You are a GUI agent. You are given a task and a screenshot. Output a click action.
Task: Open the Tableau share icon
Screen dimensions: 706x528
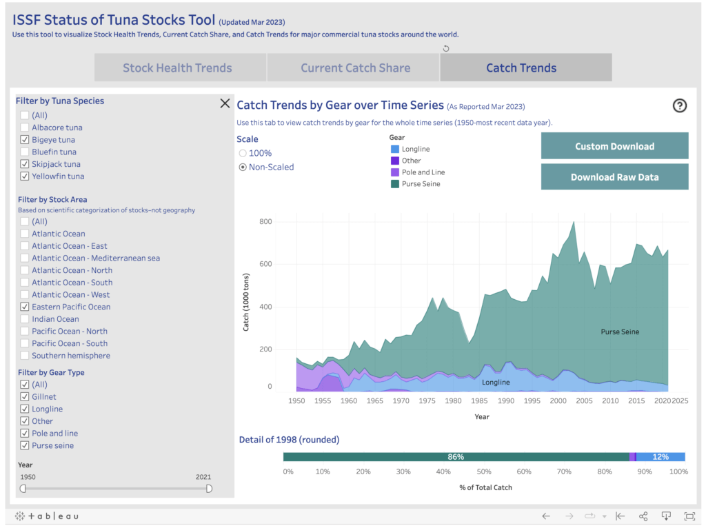pyautogui.click(x=643, y=516)
